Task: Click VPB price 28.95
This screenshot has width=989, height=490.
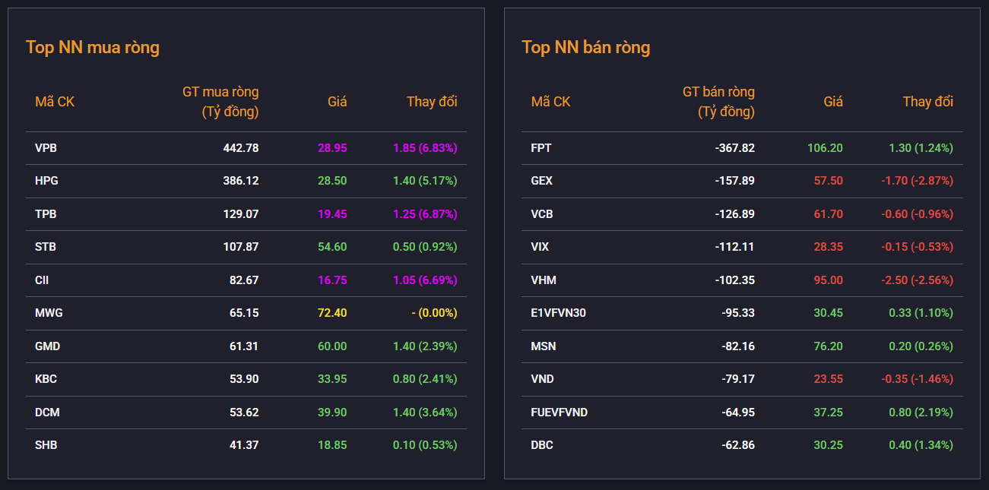Action: click(x=332, y=148)
